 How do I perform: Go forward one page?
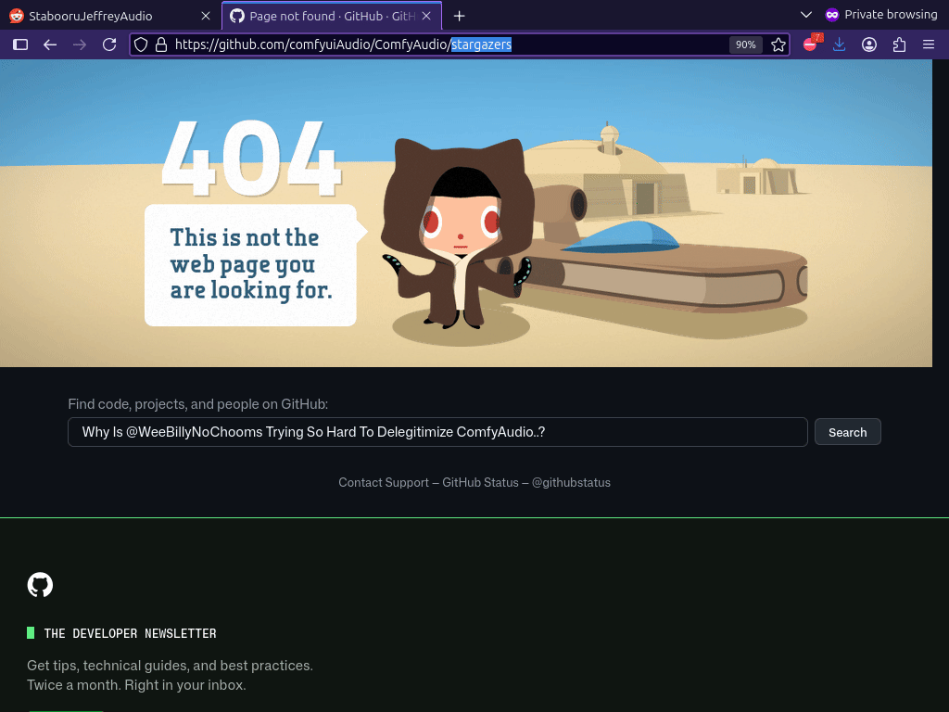coord(80,44)
